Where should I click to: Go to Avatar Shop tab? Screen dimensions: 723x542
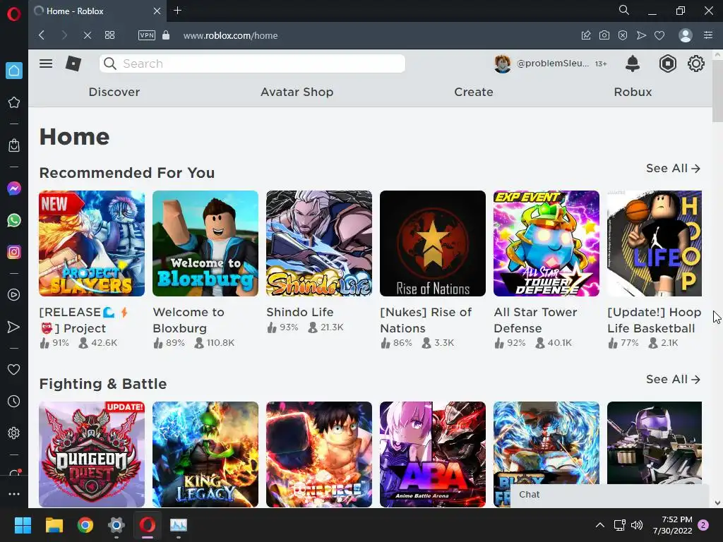297,92
